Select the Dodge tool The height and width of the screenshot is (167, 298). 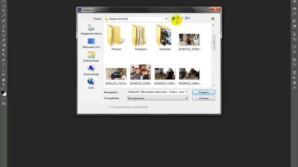[x=3, y=55]
